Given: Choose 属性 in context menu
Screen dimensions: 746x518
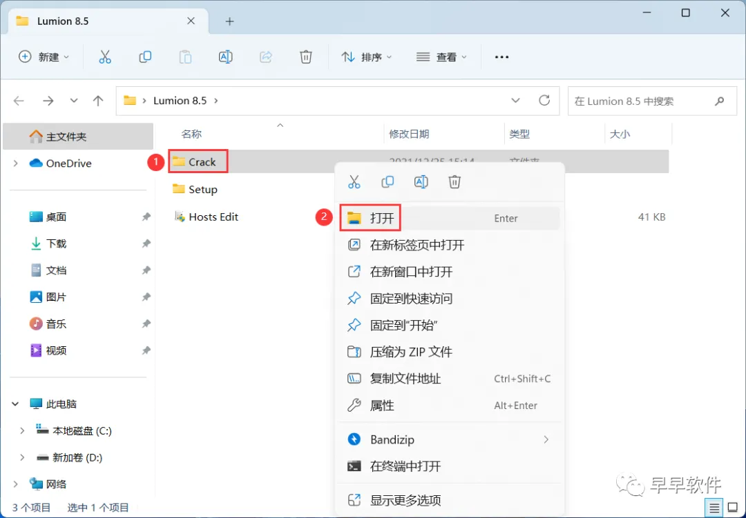Looking at the screenshot, I should [x=449, y=406].
